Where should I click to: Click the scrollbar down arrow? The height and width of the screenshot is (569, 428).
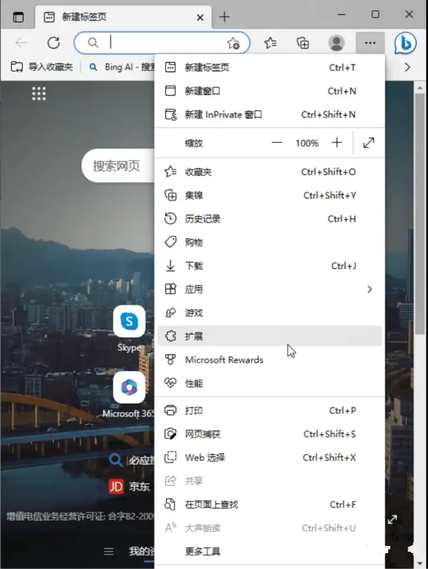click(420, 563)
